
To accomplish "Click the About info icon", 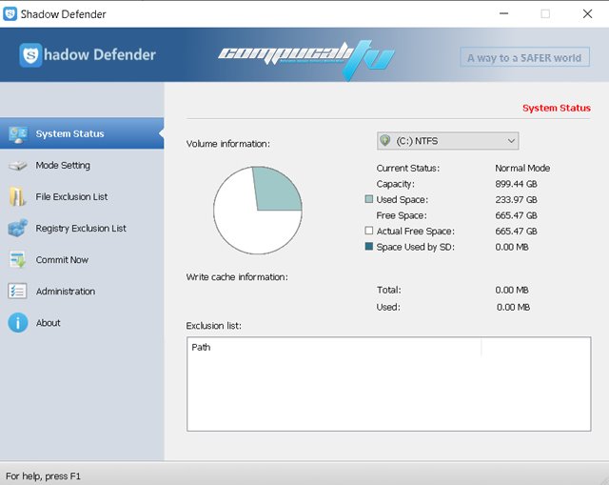I will [x=18, y=323].
